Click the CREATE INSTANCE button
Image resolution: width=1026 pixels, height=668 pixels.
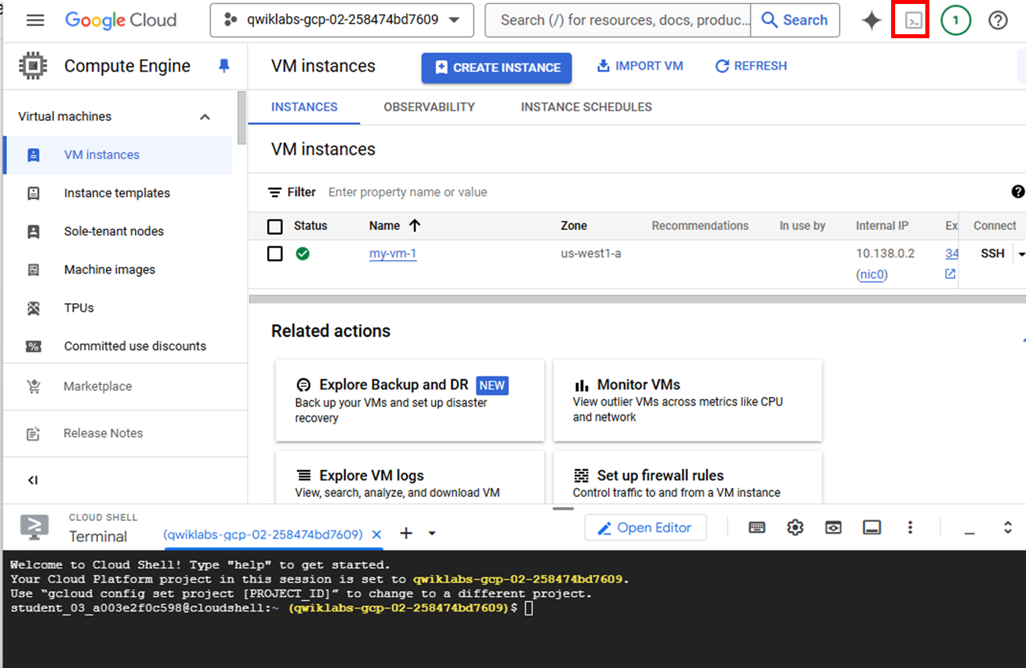click(497, 68)
